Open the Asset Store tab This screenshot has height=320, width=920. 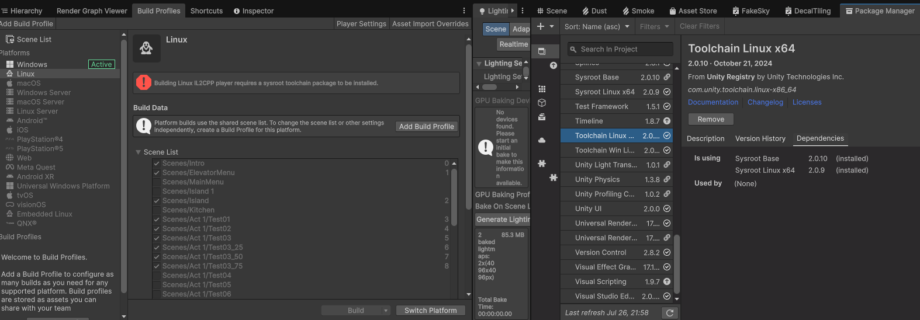coord(693,11)
